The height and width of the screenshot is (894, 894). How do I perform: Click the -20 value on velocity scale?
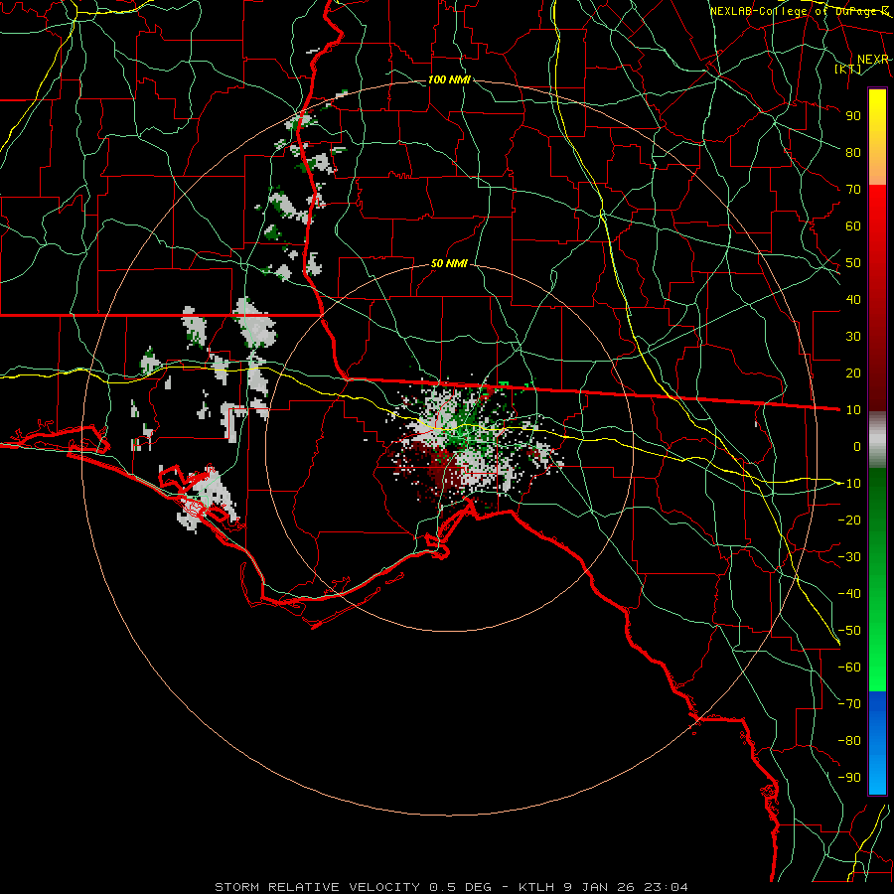pos(849,520)
